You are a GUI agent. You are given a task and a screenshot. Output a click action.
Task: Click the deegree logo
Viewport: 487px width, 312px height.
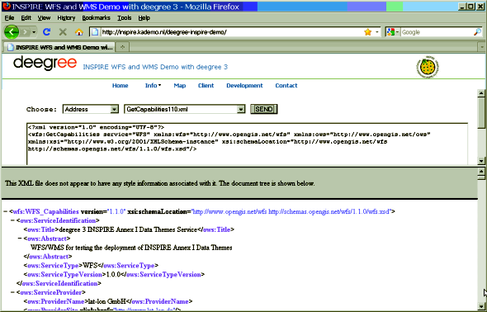point(45,63)
